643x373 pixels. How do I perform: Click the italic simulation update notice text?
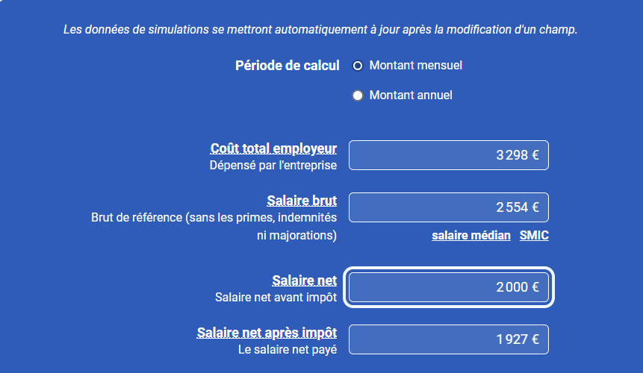pyautogui.click(x=320, y=30)
